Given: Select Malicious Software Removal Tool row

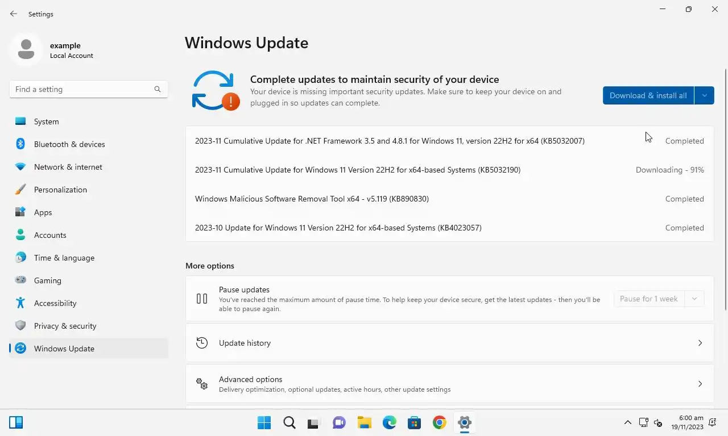Looking at the screenshot, I should tap(449, 199).
